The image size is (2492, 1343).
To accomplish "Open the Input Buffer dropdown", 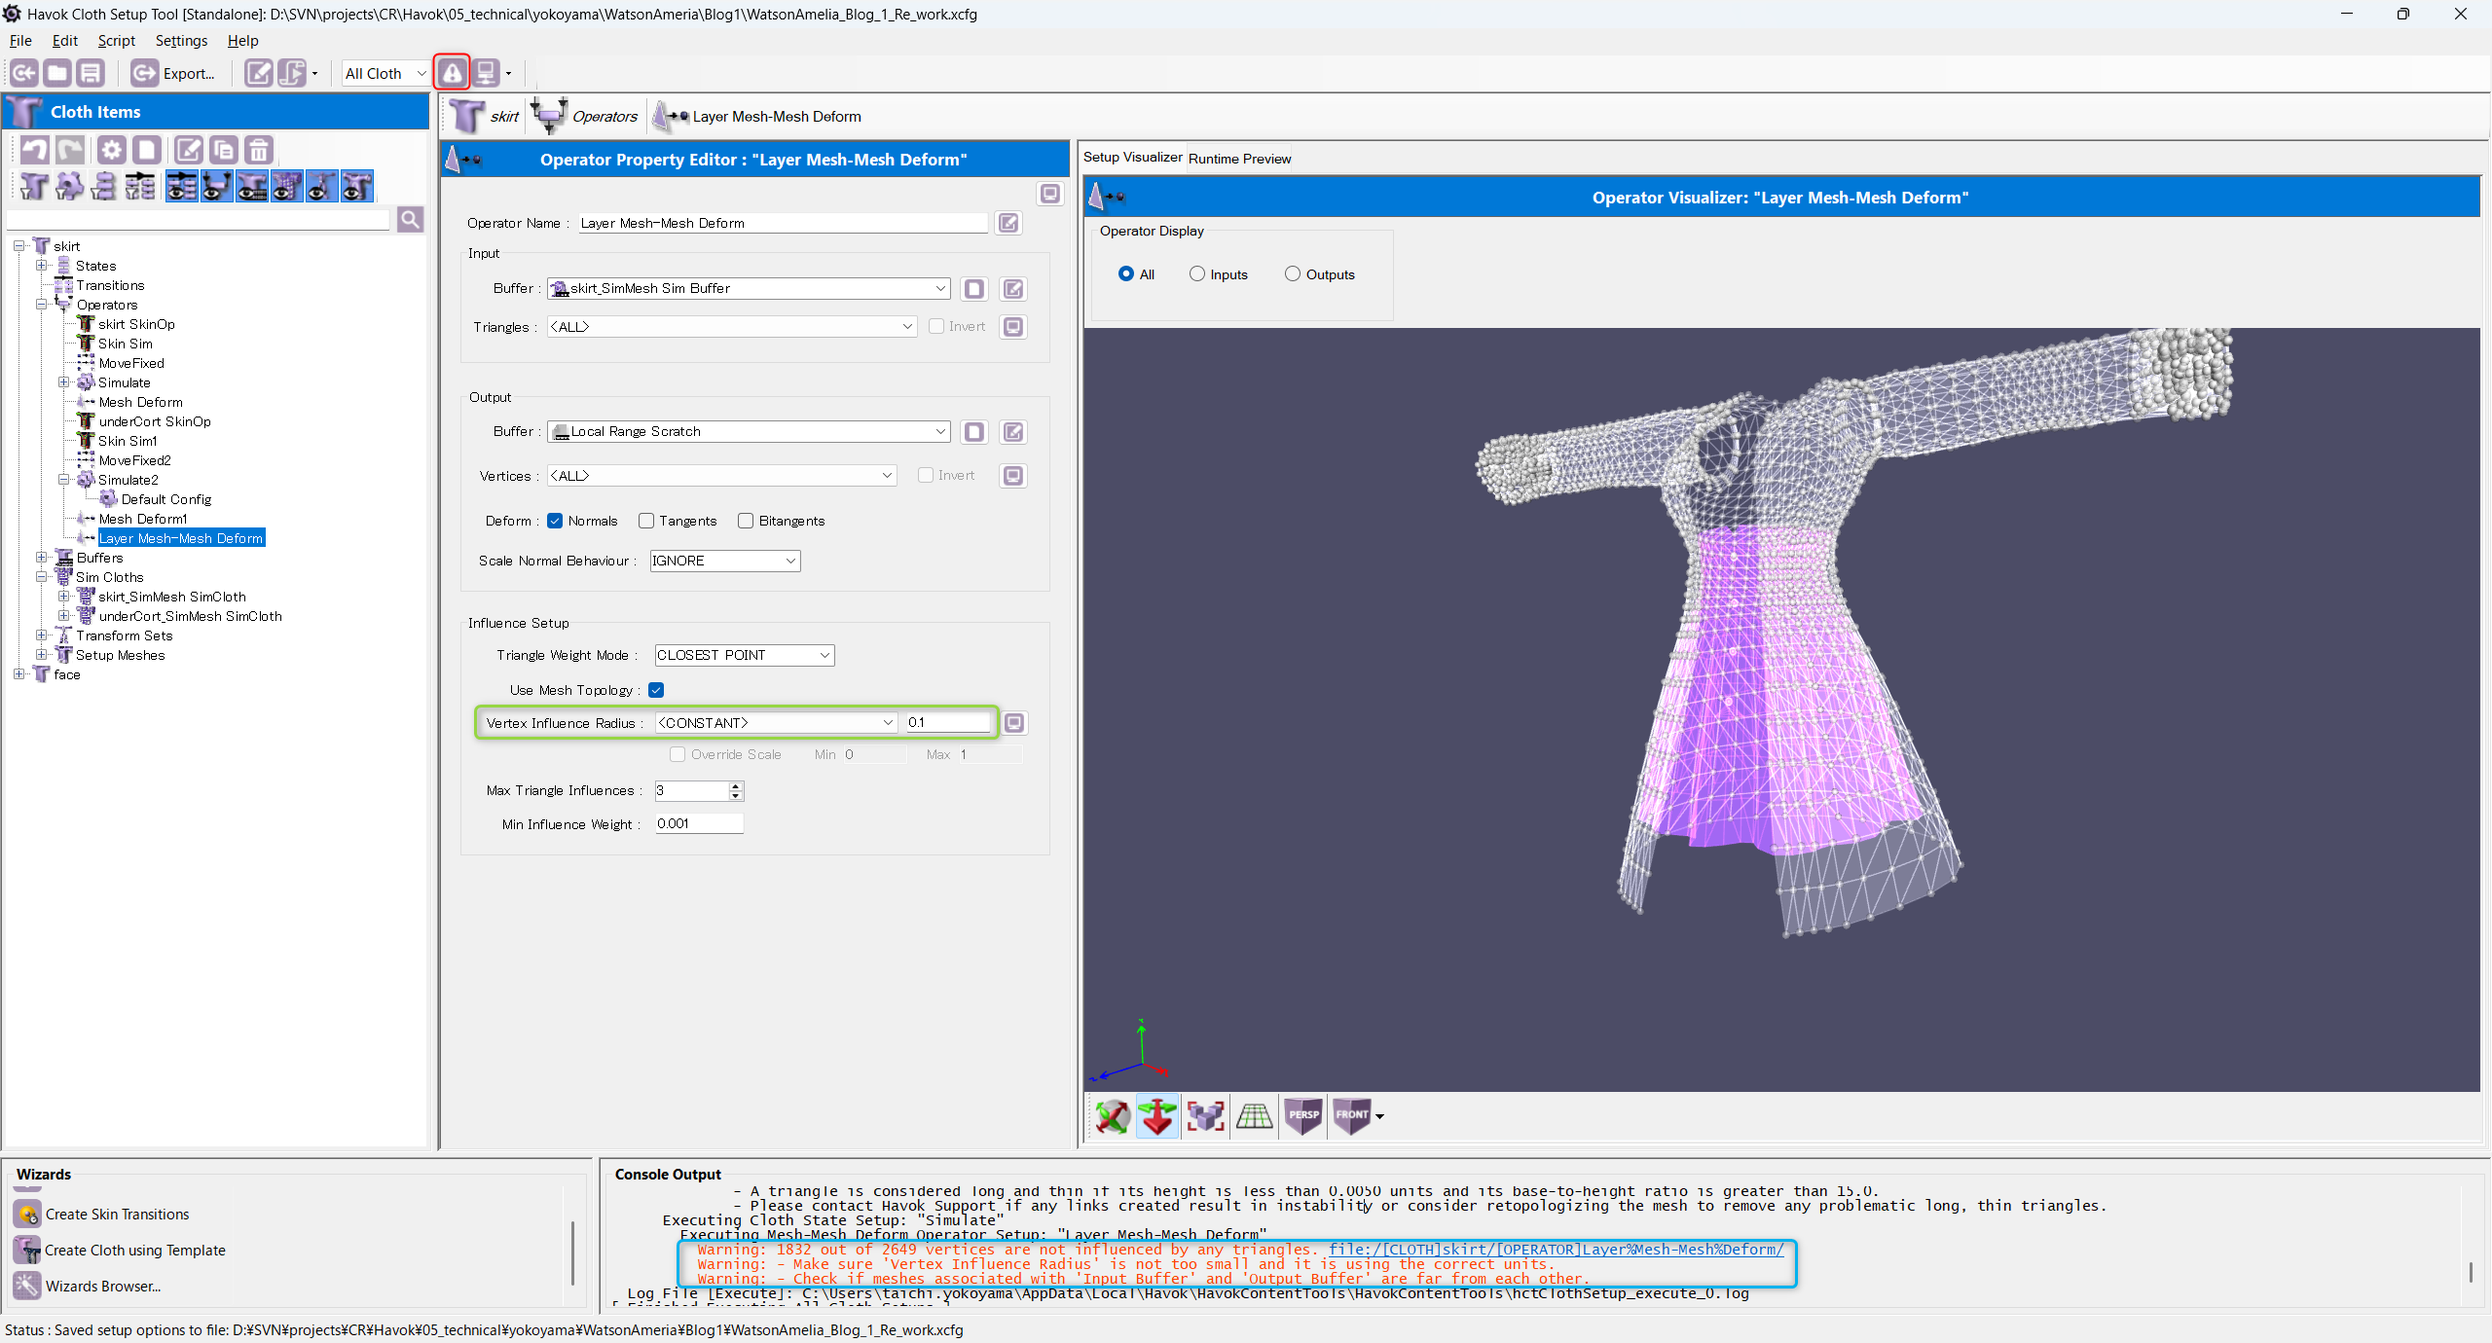I will 749,288.
